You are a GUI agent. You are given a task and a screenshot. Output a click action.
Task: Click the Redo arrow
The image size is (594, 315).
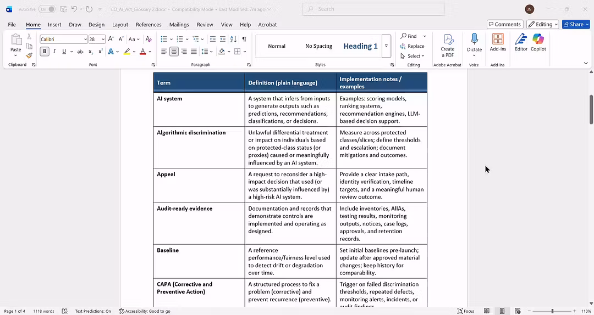pos(89,9)
